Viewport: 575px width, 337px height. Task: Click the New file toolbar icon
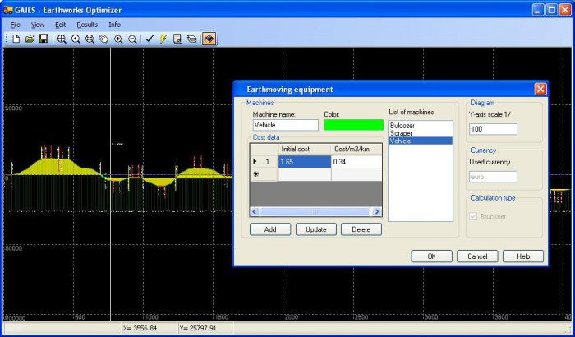[x=16, y=39]
